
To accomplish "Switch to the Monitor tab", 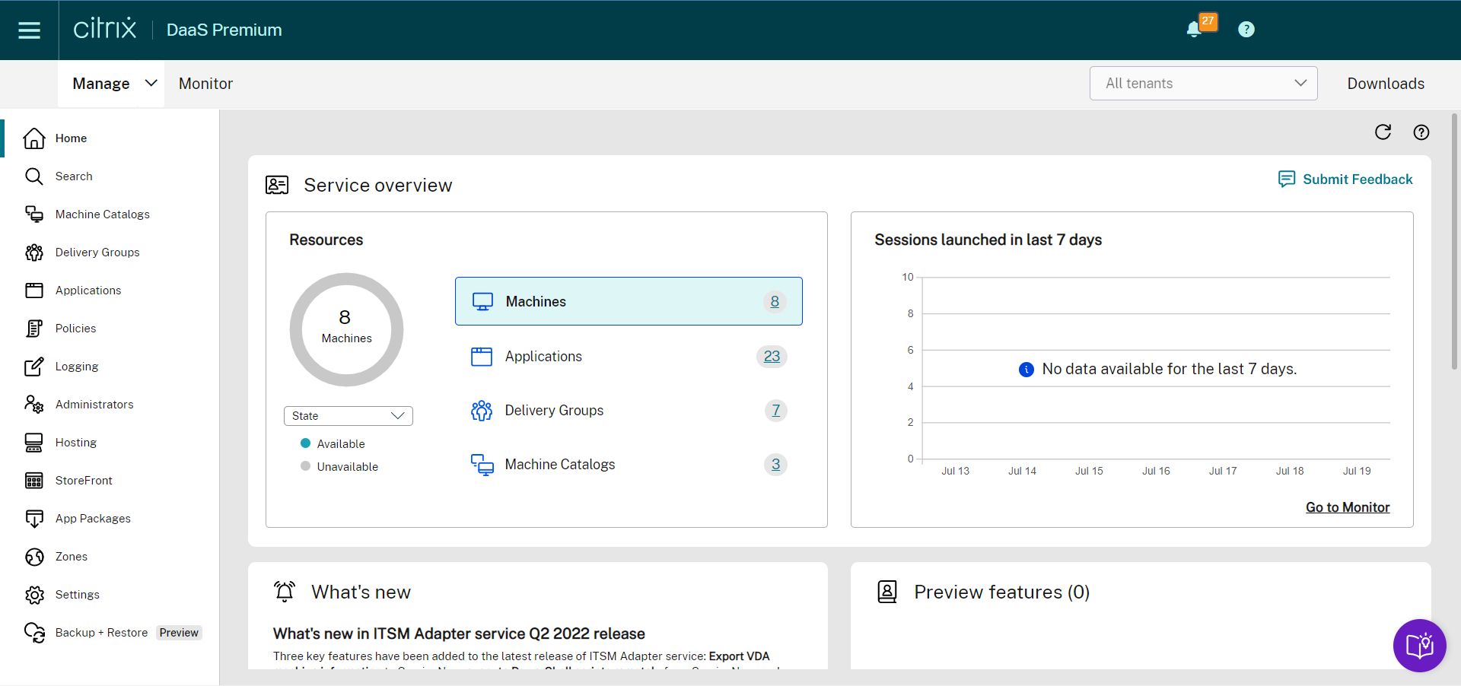I will (205, 84).
